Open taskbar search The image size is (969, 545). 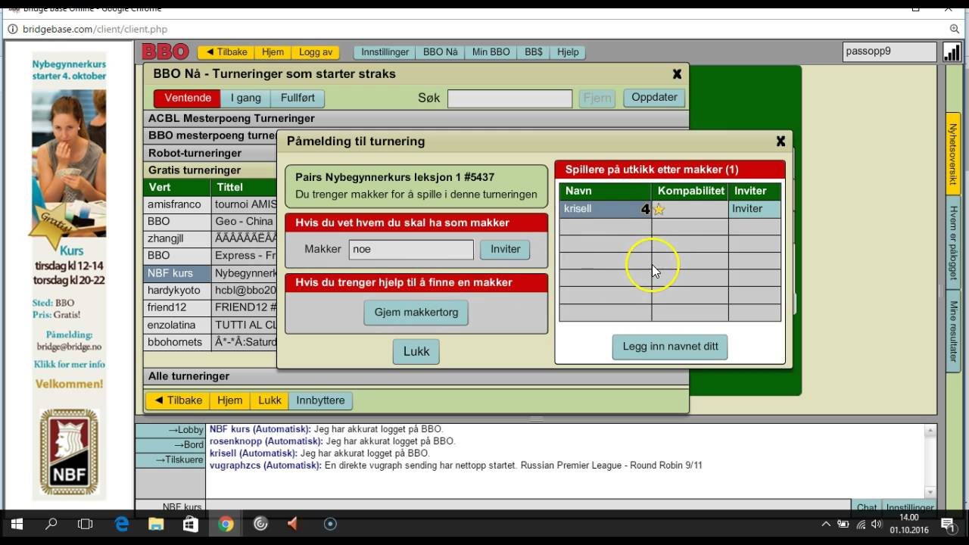click(x=51, y=524)
